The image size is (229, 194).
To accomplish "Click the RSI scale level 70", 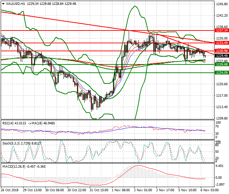I will pyautogui.click(x=217, y=126).
